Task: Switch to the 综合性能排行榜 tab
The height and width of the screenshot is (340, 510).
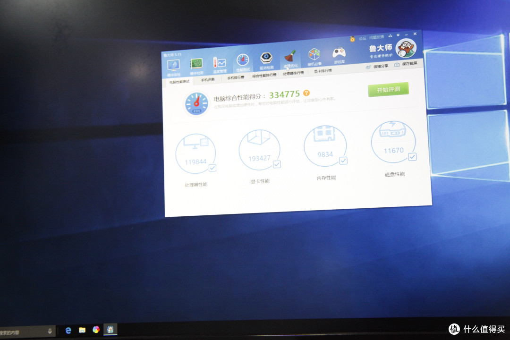Action: click(264, 76)
